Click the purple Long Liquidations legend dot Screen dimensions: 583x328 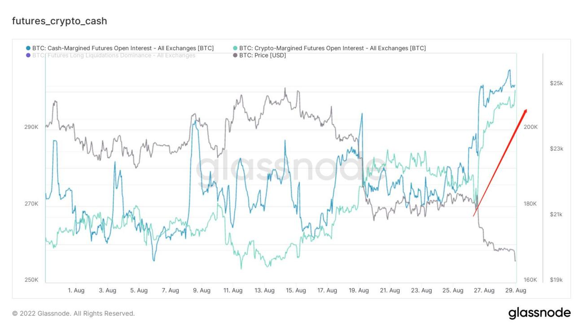pyautogui.click(x=29, y=56)
